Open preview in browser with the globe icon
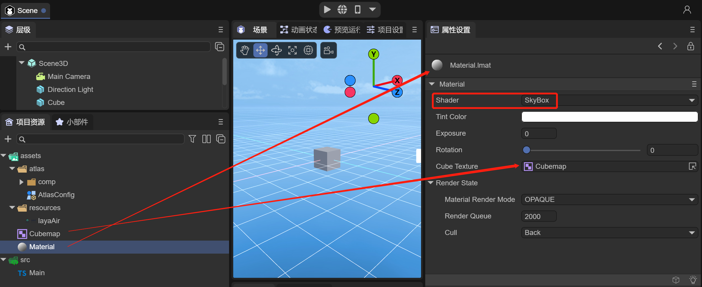The width and height of the screenshot is (702, 287). [x=342, y=10]
